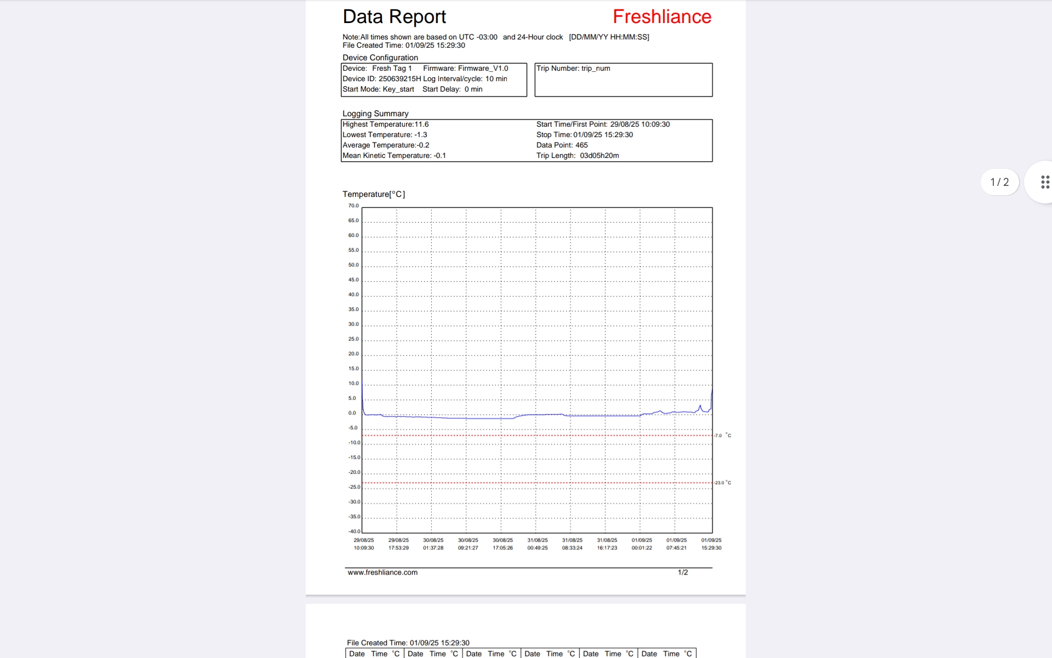Click the 01/09/25 15:29:30 x-axis label

pyautogui.click(x=711, y=544)
